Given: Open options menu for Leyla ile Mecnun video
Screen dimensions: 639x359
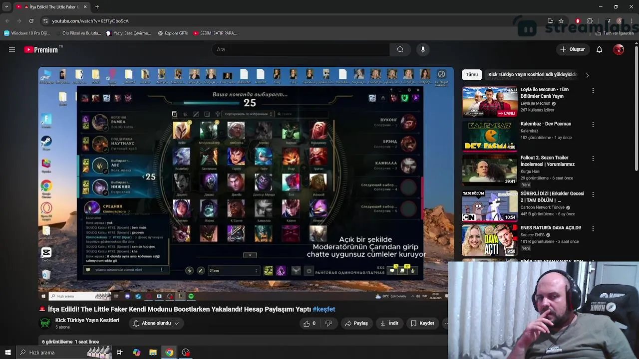Looking at the screenshot, I should click(x=593, y=91).
